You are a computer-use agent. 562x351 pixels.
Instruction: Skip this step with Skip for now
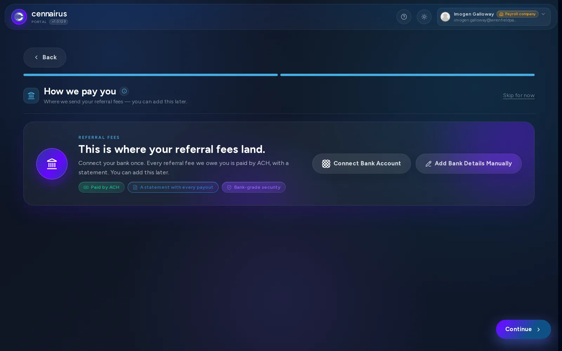point(519,95)
